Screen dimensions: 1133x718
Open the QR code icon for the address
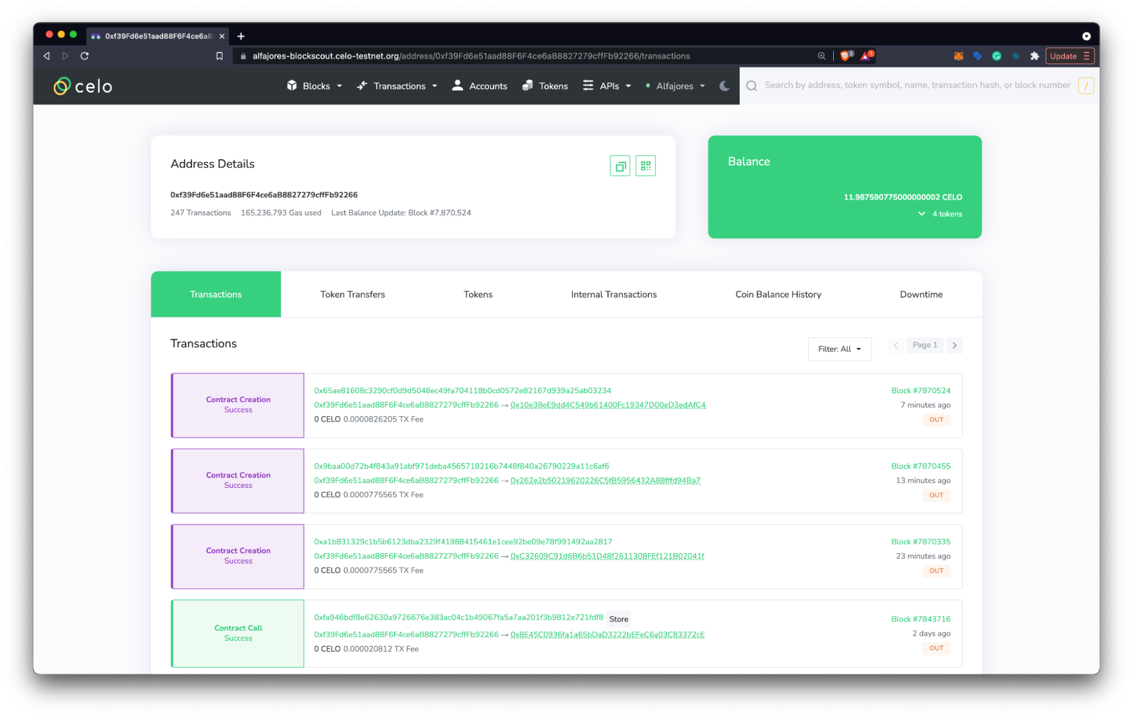646,165
